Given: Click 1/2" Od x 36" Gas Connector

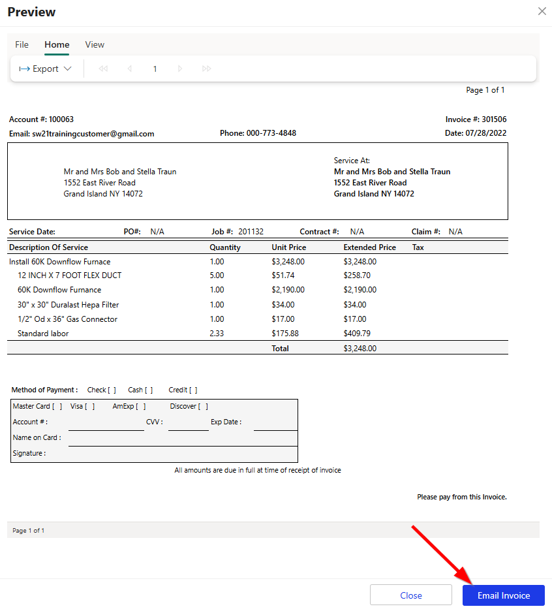Looking at the screenshot, I should (67, 319).
